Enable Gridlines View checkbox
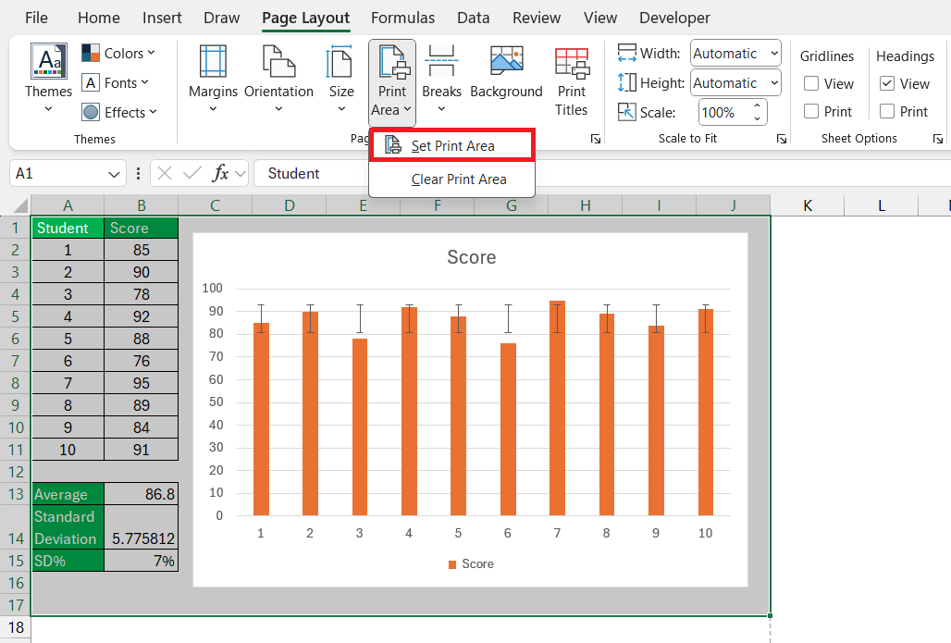The height and width of the screenshot is (643, 951). pos(811,83)
